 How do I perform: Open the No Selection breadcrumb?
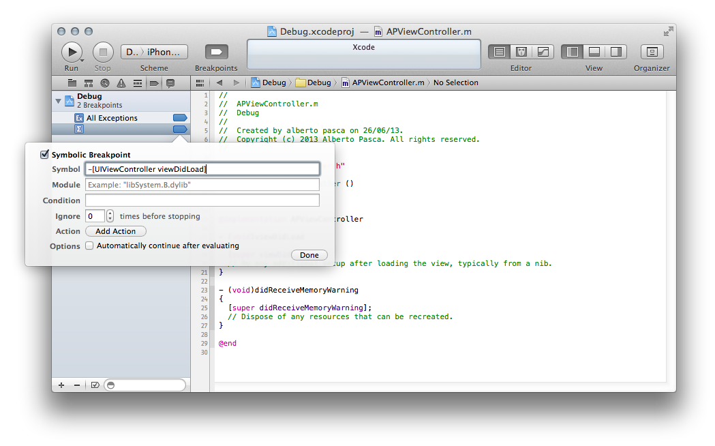pyautogui.click(x=455, y=83)
